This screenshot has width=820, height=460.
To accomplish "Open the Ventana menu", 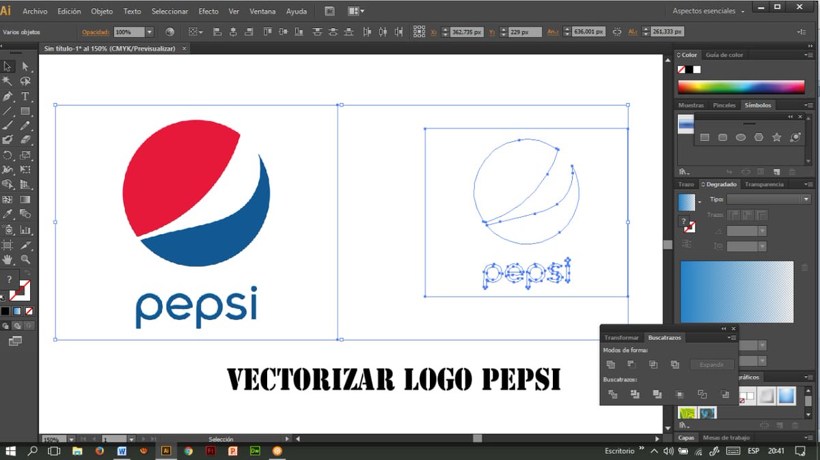I will 262,12.
